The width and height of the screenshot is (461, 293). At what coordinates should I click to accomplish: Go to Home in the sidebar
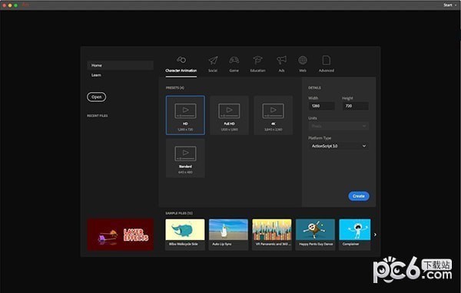tap(121, 65)
